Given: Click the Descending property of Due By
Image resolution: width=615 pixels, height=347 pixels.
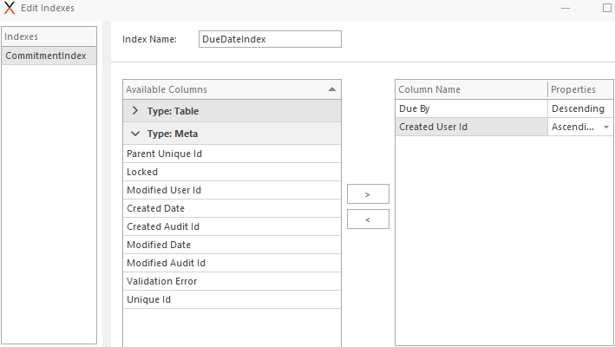Looking at the screenshot, I should coord(578,108).
